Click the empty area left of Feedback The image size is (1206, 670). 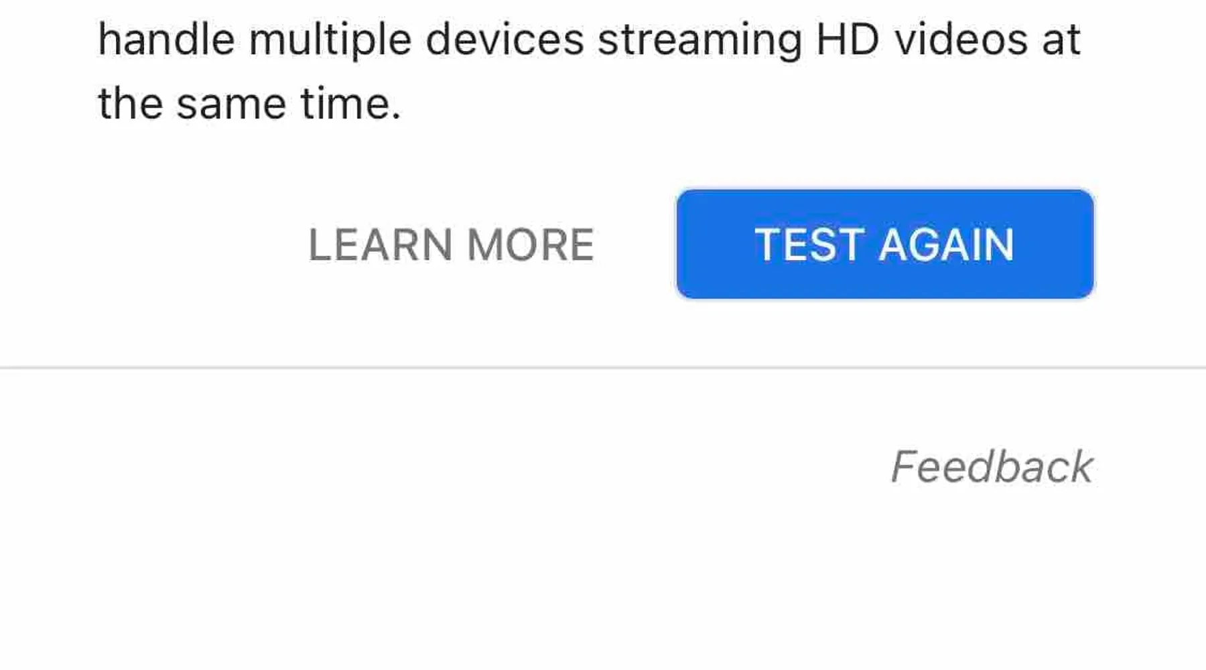(x=469, y=467)
